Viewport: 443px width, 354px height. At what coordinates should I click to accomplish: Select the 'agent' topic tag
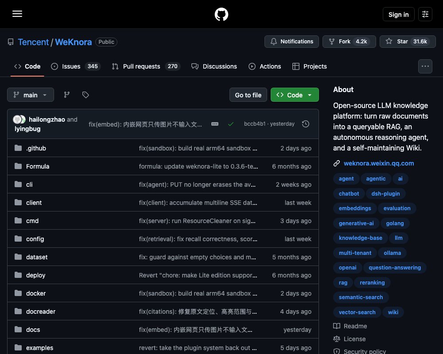coord(346,179)
